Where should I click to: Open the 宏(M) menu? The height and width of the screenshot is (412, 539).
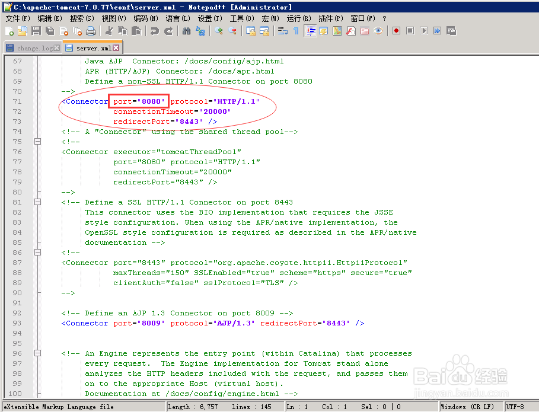pos(270,18)
